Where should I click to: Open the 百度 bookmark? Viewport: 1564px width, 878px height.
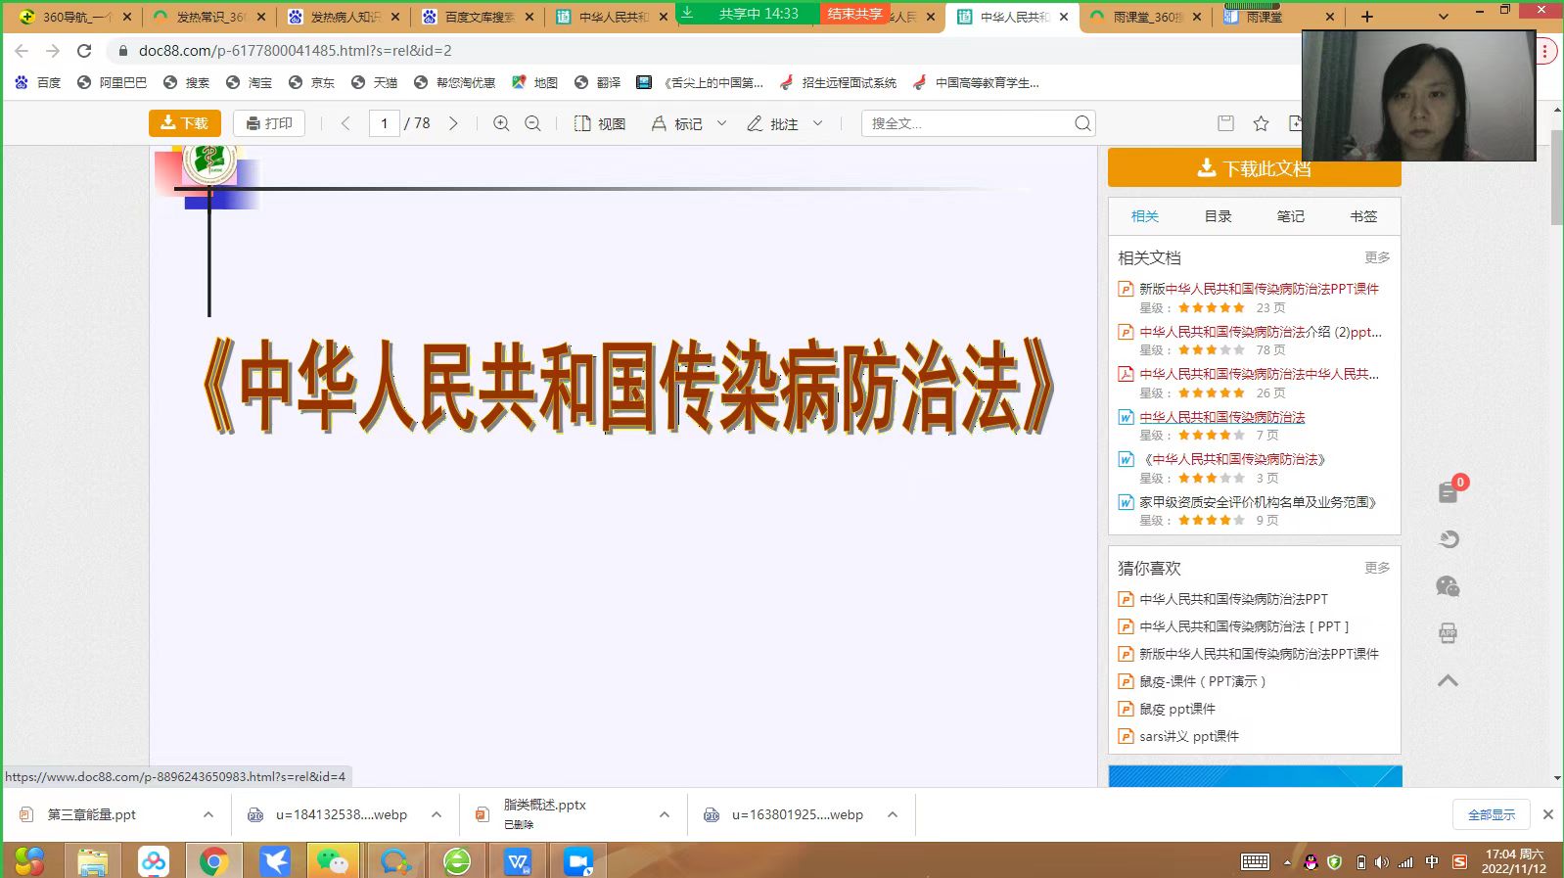(37, 83)
